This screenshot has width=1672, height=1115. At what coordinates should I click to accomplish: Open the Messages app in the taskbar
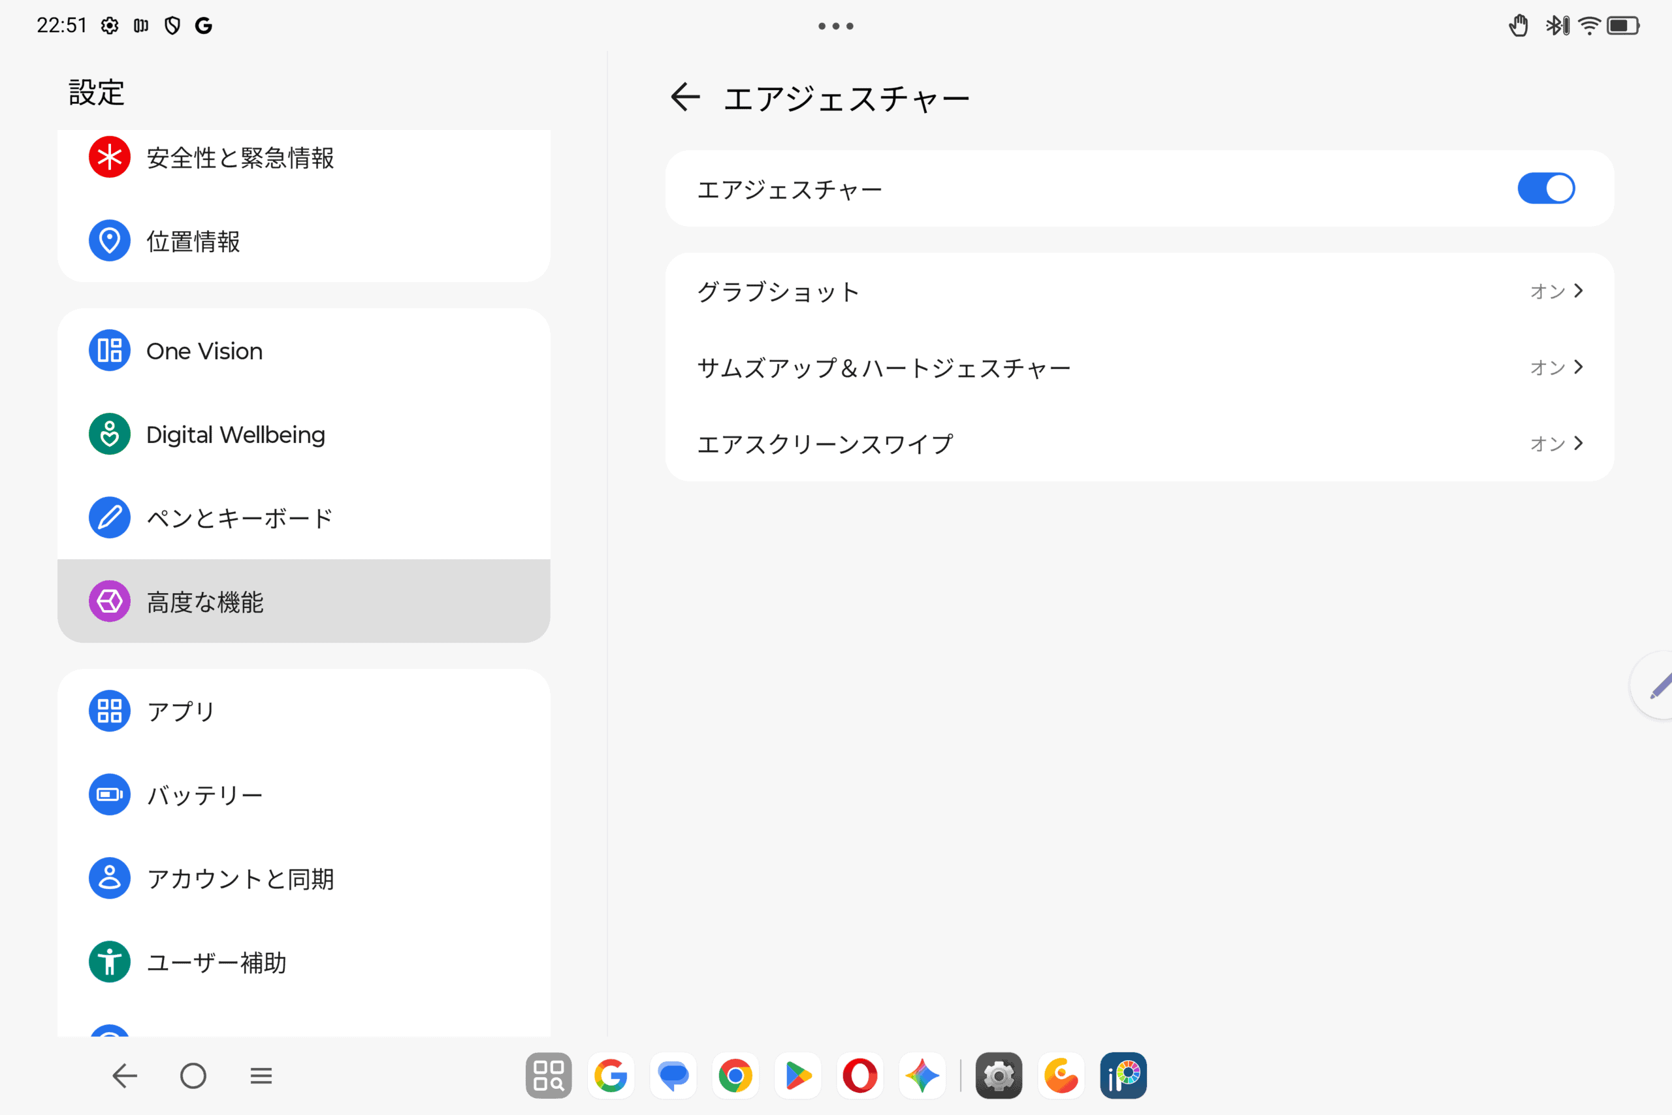pos(673,1075)
